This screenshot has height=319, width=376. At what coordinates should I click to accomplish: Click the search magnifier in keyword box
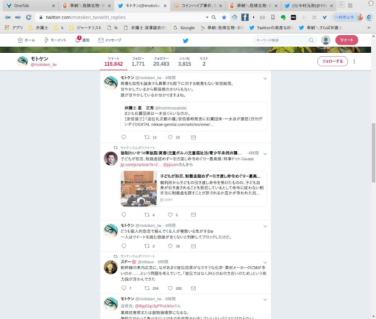(x=311, y=40)
